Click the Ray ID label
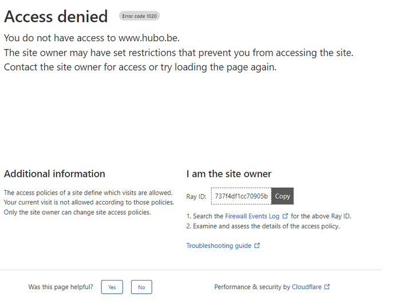This screenshot has height=304, width=396. (196, 196)
